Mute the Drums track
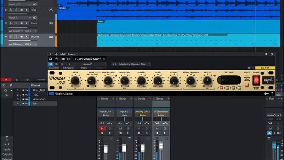Screen dimensions: 284x160 pyautogui.click(x=11, y=36)
